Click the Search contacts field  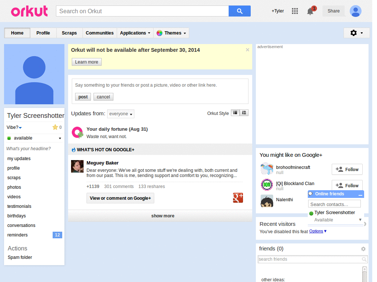334,204
